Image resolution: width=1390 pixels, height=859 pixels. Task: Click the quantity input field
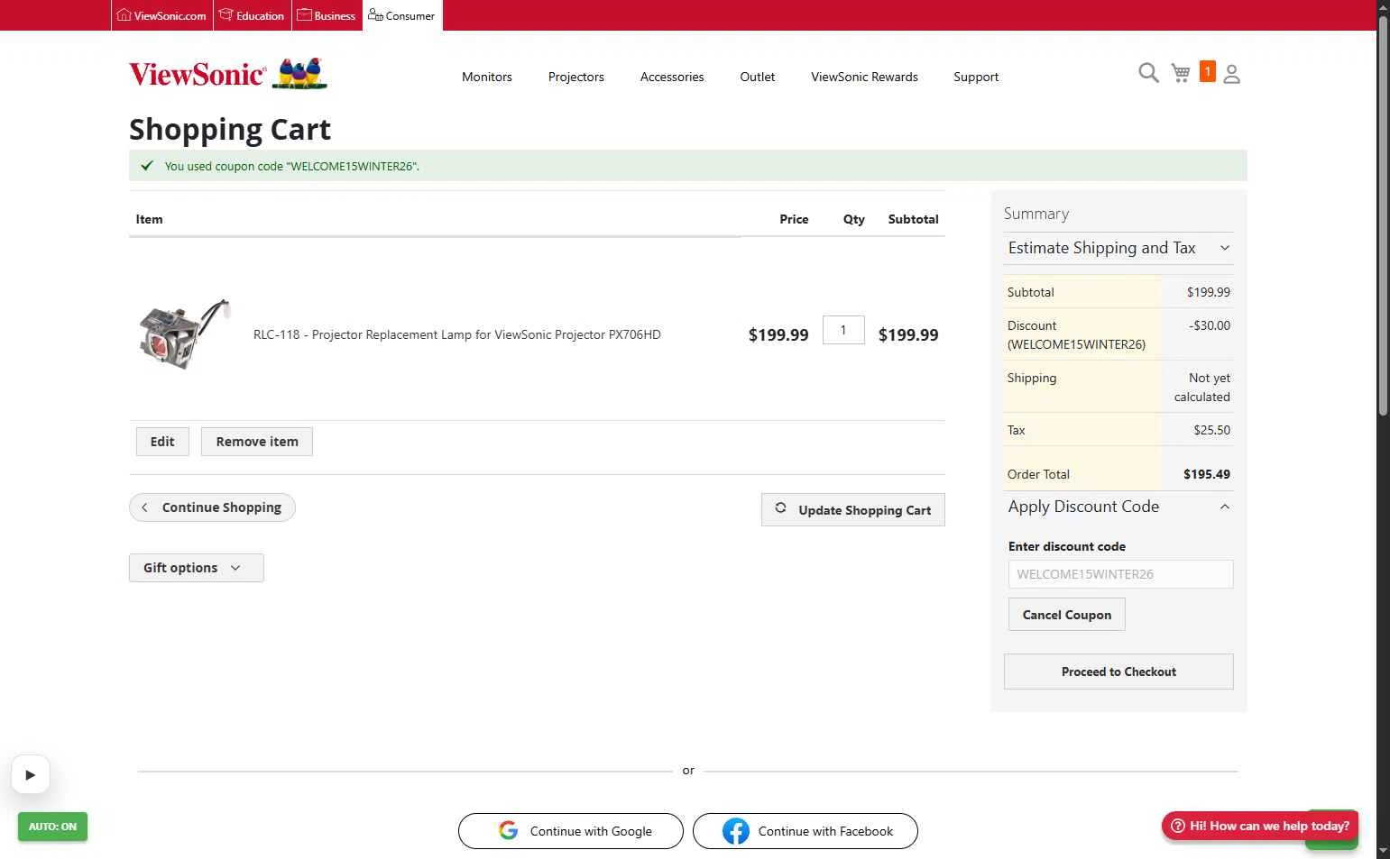coord(843,330)
